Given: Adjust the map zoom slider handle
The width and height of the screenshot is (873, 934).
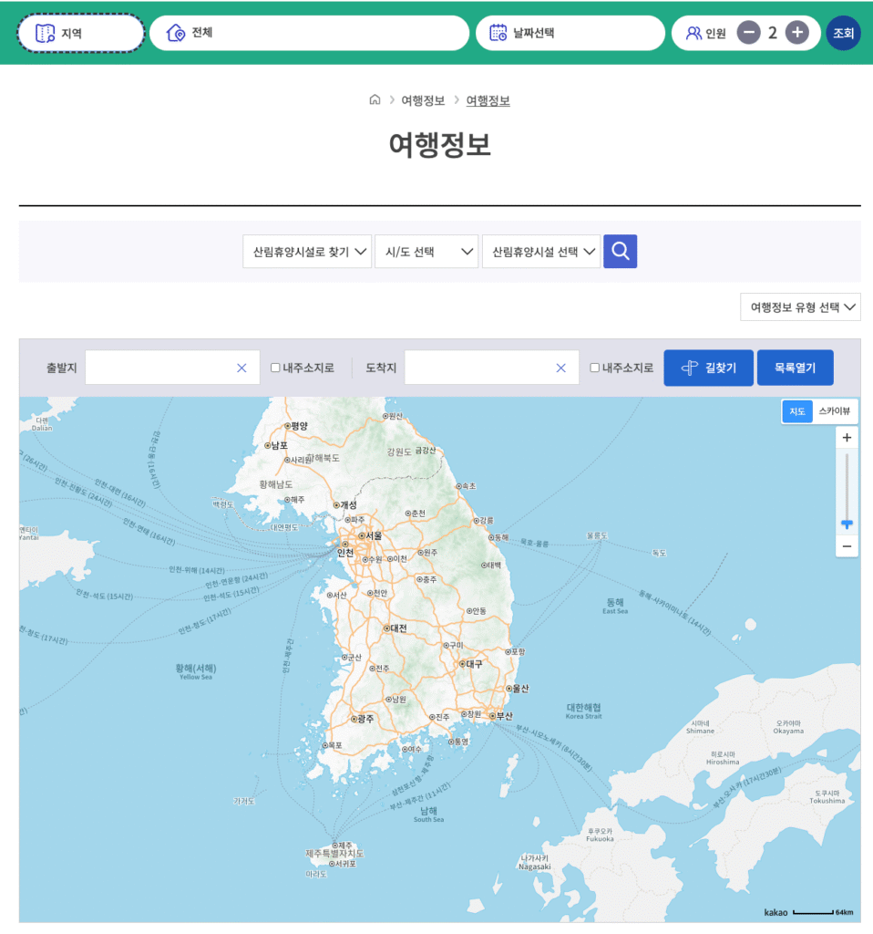Looking at the screenshot, I should pyautogui.click(x=847, y=523).
